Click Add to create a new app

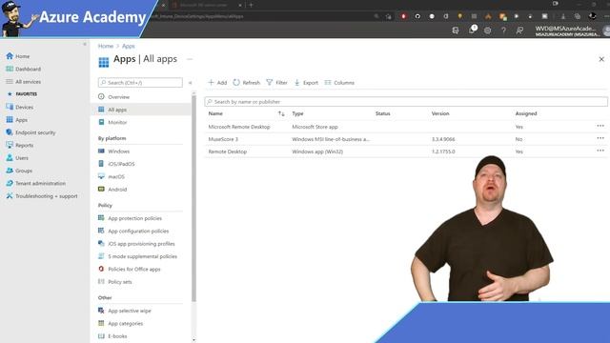click(217, 83)
